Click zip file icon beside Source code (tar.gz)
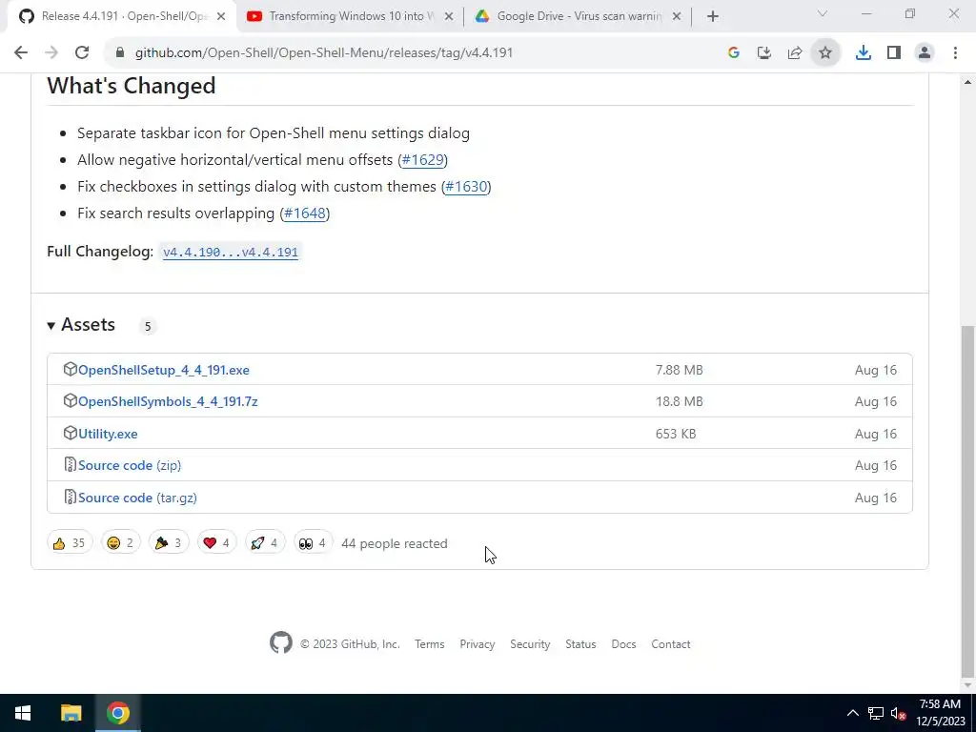Screen dimensions: 976x732 pyautogui.click(x=70, y=498)
